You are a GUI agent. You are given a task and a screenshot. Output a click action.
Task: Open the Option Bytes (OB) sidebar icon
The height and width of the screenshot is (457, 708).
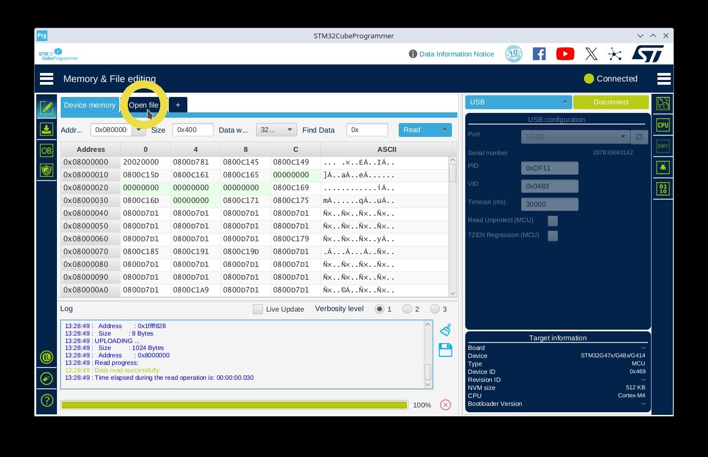[46, 151]
